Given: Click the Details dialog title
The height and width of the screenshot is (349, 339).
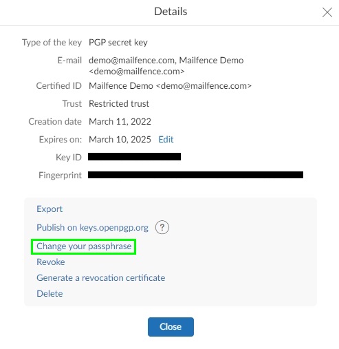Looking at the screenshot, I should pyautogui.click(x=171, y=12).
